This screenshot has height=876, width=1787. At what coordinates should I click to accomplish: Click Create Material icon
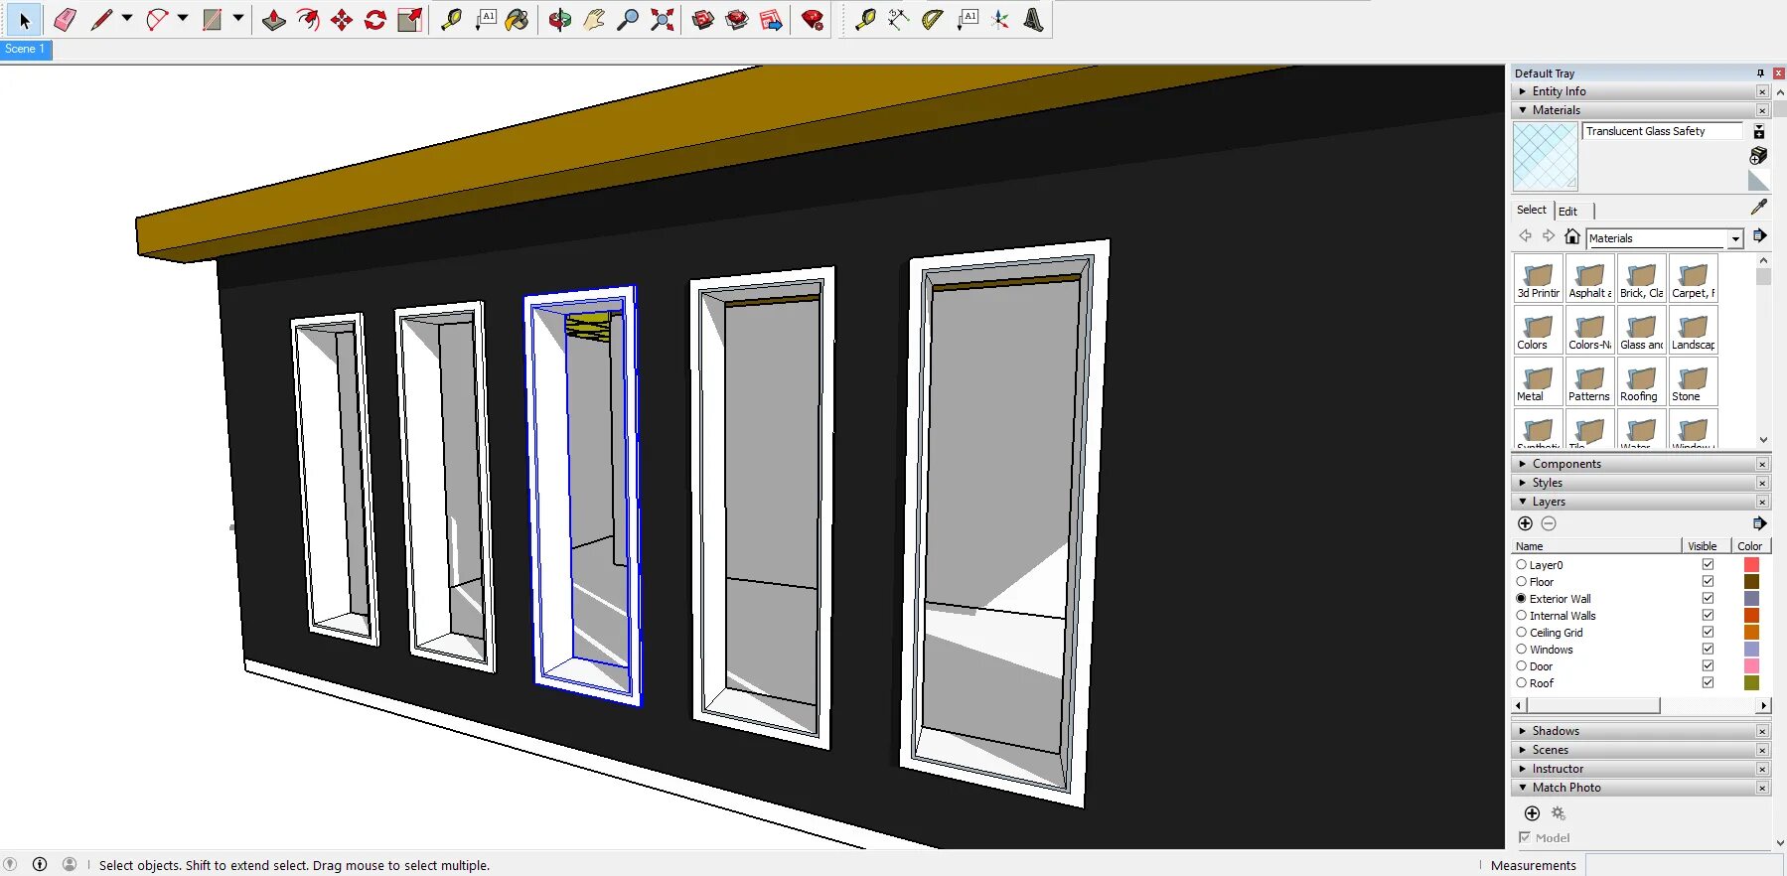point(1758,156)
